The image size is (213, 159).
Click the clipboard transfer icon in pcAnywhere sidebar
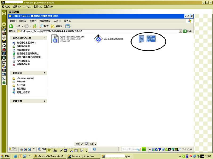[4, 66]
